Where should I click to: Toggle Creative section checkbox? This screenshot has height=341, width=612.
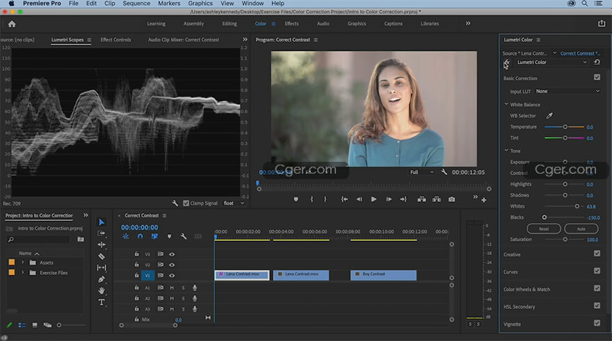(x=597, y=253)
